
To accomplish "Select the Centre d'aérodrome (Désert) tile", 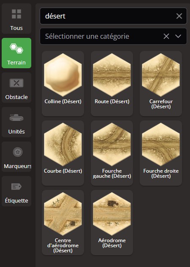I will [63, 222].
